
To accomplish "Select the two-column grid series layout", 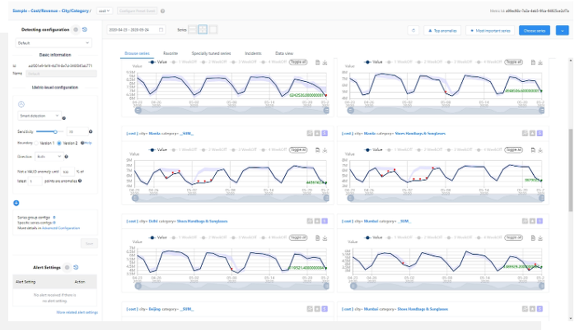I will point(203,30).
